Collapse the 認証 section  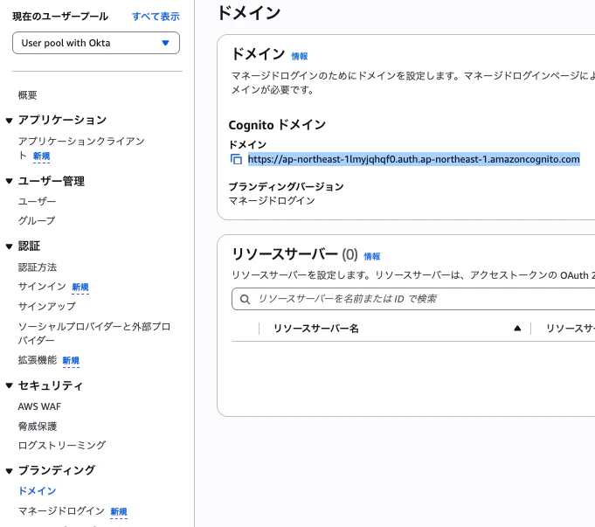pyautogui.click(x=9, y=246)
